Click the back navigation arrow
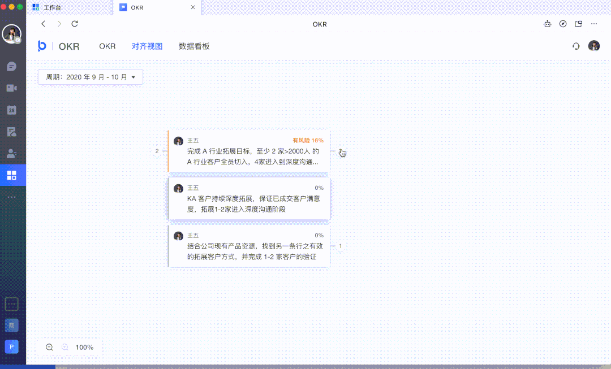This screenshot has height=369, width=611. tap(44, 24)
